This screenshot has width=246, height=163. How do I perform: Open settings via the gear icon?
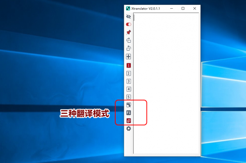128,129
